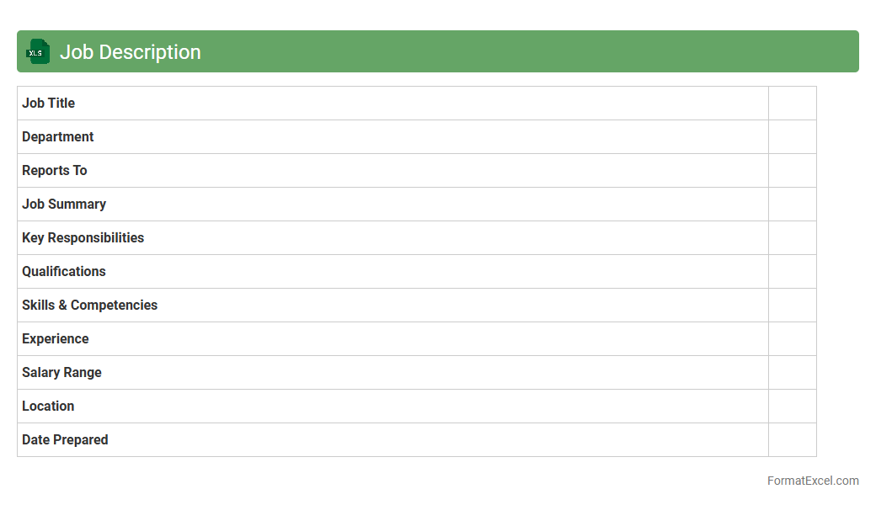The height and width of the screenshot is (505, 876).
Task: Click the empty cell beside Job Summary
Action: coord(792,204)
